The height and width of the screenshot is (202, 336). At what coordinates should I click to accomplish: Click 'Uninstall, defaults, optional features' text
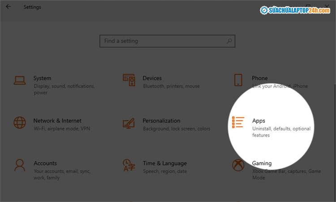click(281, 132)
